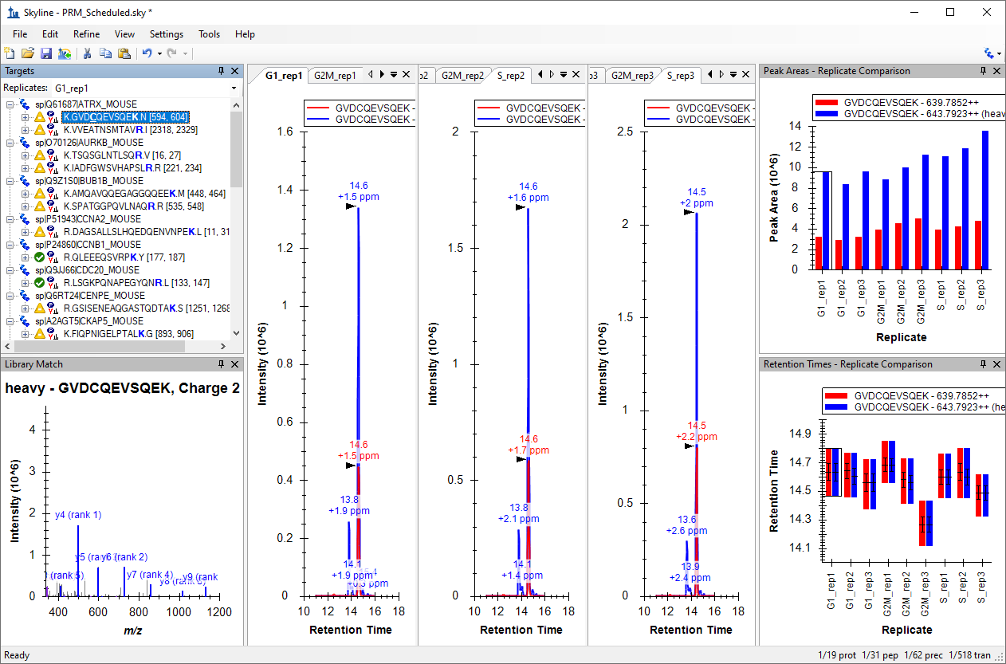
Task: Create a new document with toolbar icon
Action: coord(10,53)
